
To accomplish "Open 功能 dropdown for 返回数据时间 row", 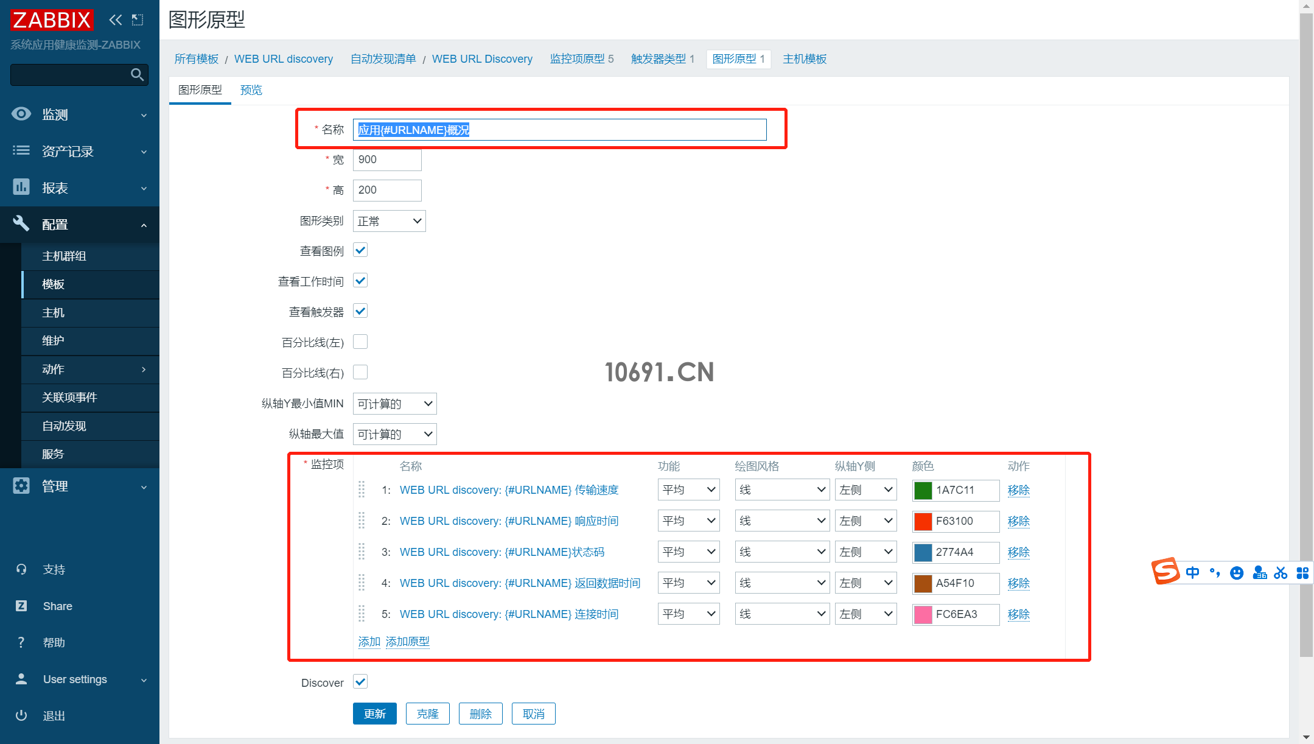I will (x=689, y=583).
